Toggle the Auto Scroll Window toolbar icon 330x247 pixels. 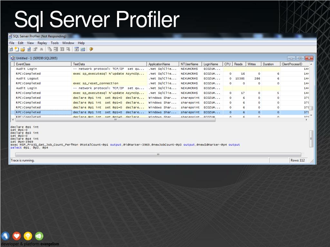pos(68,49)
